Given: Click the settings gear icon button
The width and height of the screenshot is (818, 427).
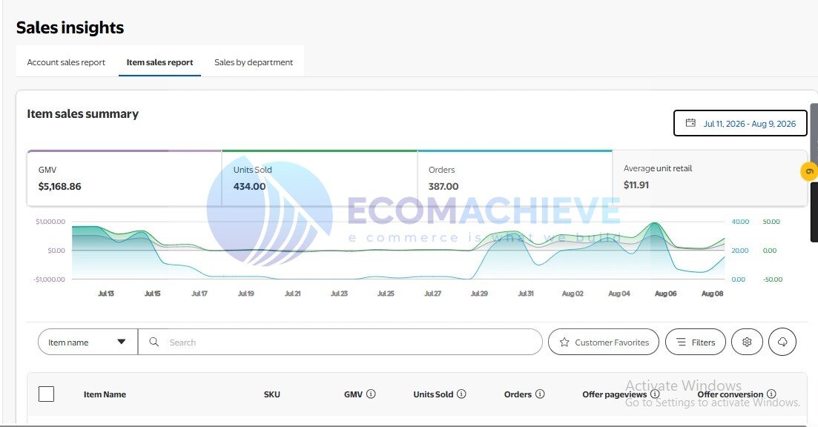Looking at the screenshot, I should pyautogui.click(x=747, y=342).
